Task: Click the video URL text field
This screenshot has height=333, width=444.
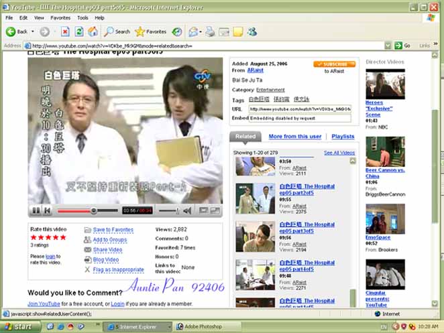Action: 300,109
